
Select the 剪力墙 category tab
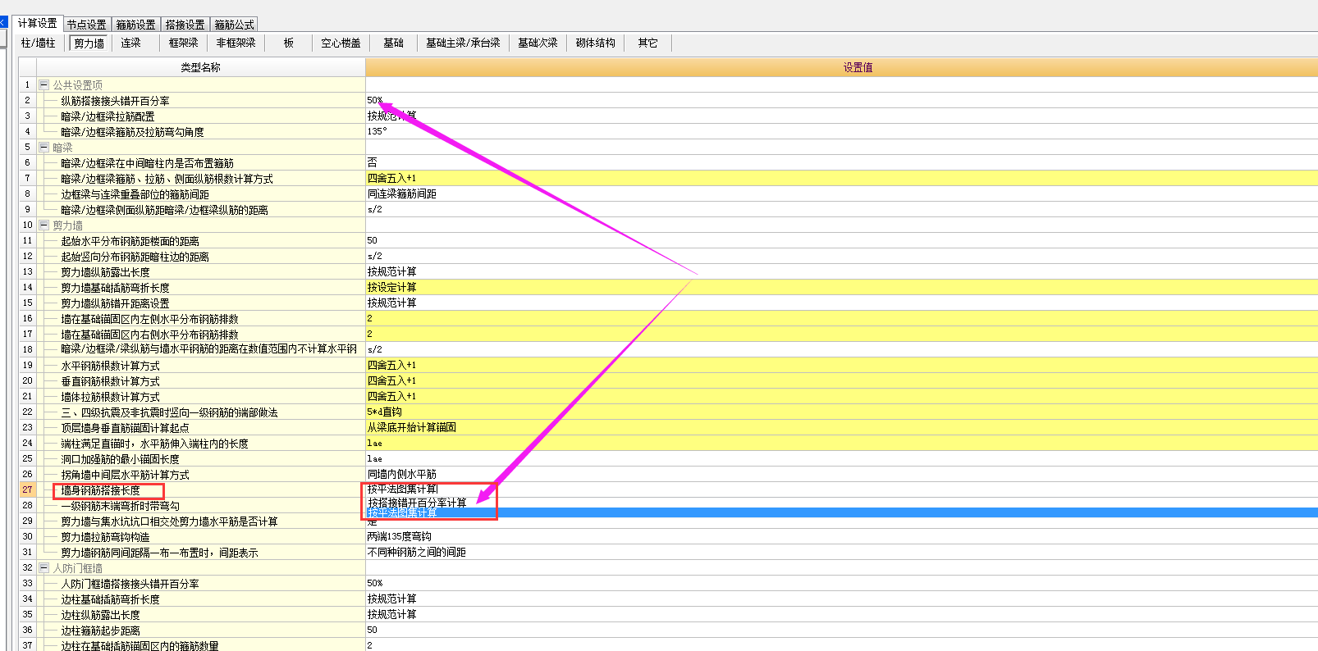pos(89,43)
